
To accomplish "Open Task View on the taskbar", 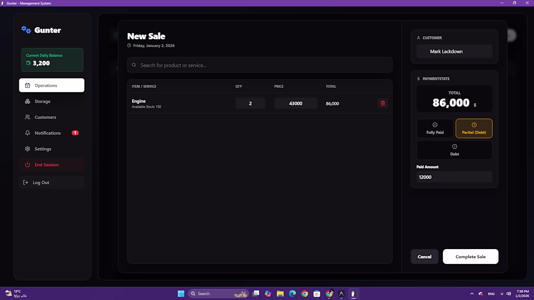I will click(256, 294).
